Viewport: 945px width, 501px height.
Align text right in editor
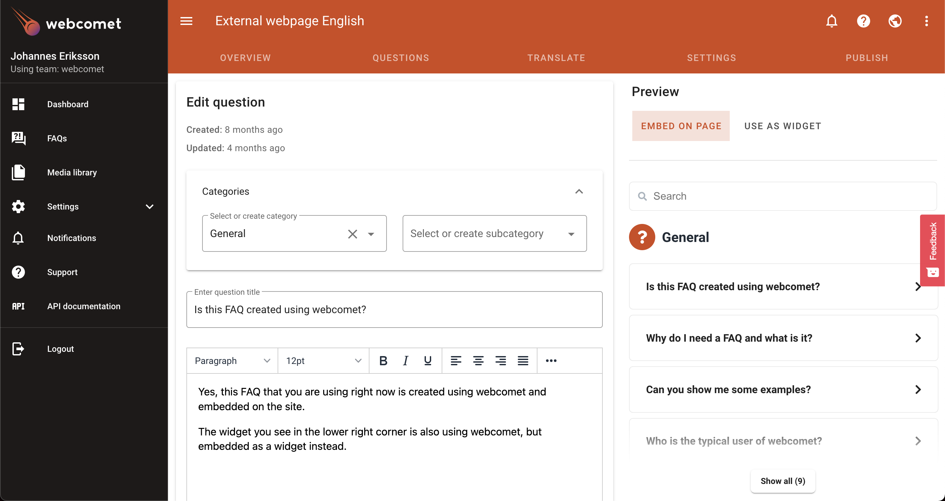[500, 361]
